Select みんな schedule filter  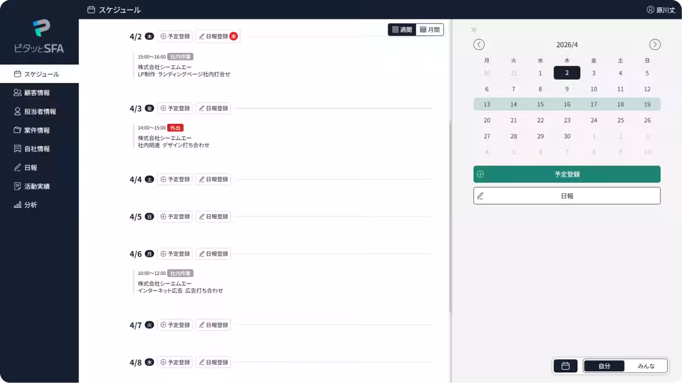646,366
